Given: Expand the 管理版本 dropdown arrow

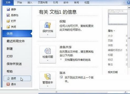Looking at the screenshot, I should (48, 86).
